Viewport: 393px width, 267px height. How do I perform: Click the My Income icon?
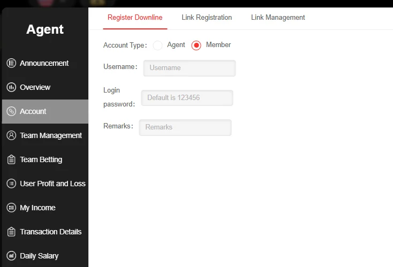coord(11,208)
